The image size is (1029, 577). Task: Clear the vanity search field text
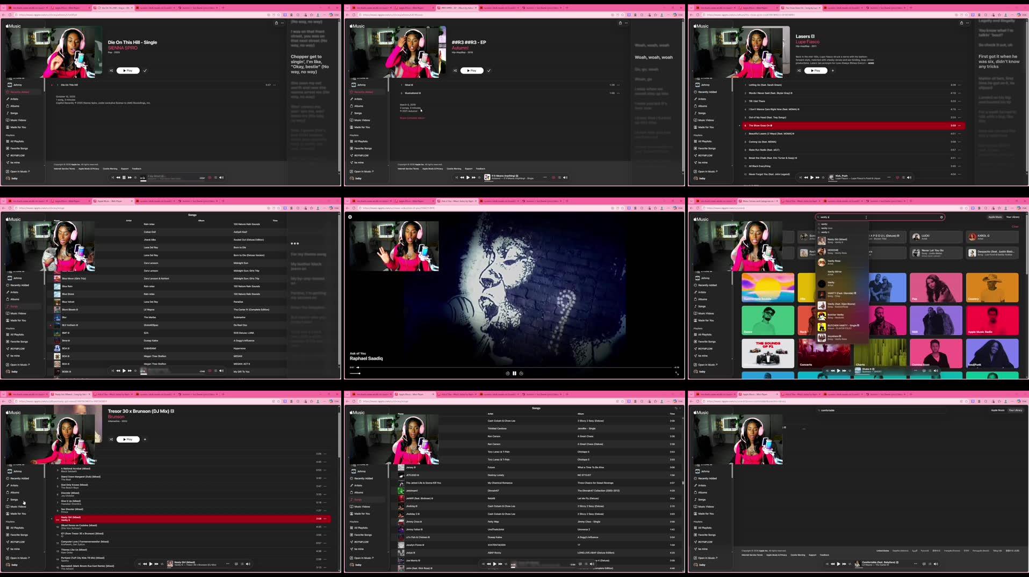(941, 217)
